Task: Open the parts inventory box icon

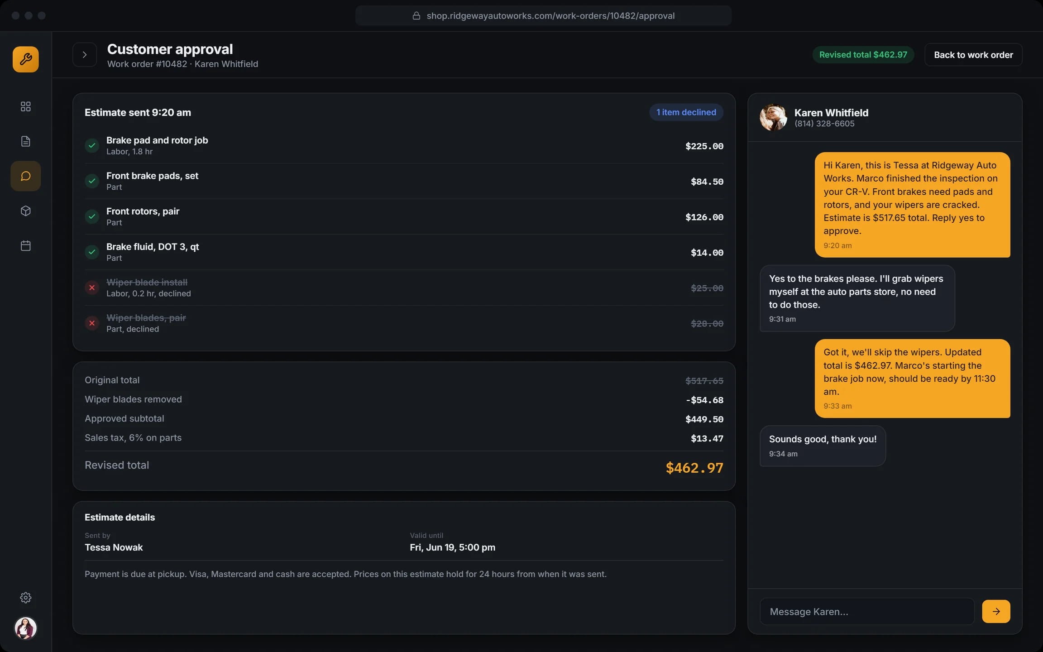Action: click(x=25, y=211)
